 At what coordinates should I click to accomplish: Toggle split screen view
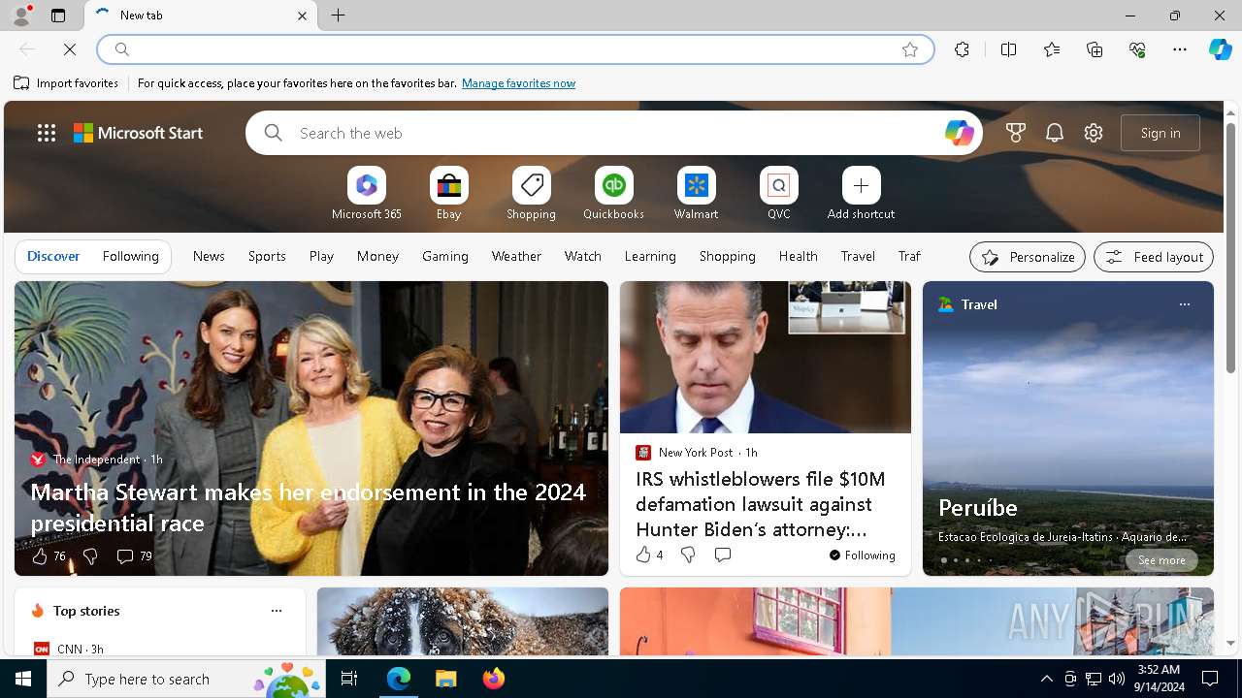click(1008, 49)
